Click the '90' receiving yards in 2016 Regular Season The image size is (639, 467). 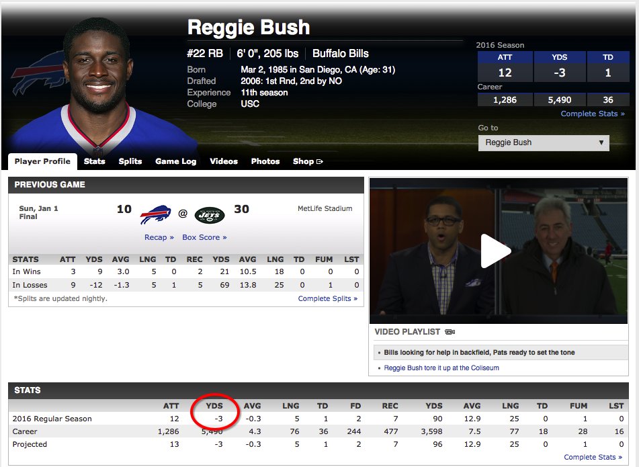point(437,419)
